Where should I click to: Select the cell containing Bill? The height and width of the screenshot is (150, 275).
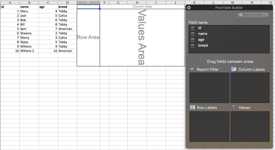[29, 24]
